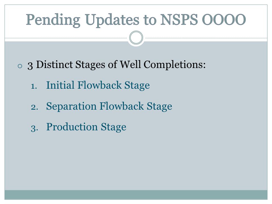Viewport: 272px width, 204px height.
Task: Click the dashed divider line left of circle
Action: pyautogui.click(x=66, y=38)
